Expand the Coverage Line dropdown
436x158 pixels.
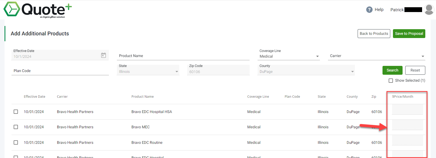[x=318, y=56]
